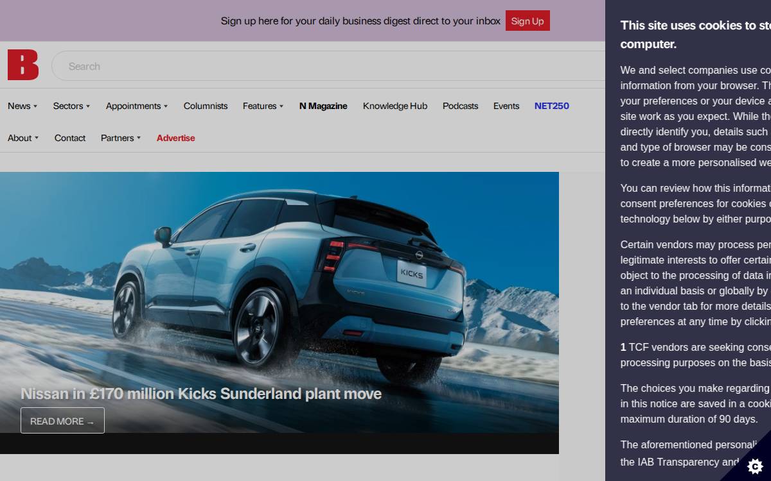Image resolution: width=771 pixels, height=481 pixels.
Task: Open the NET250 link
Action: pyautogui.click(x=552, y=106)
